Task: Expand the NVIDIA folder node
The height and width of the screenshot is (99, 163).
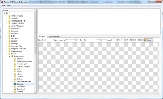Action: point(7,41)
